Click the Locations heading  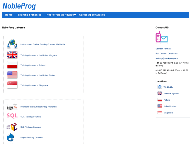[161, 81]
